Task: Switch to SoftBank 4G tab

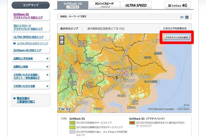Action: 178,5
